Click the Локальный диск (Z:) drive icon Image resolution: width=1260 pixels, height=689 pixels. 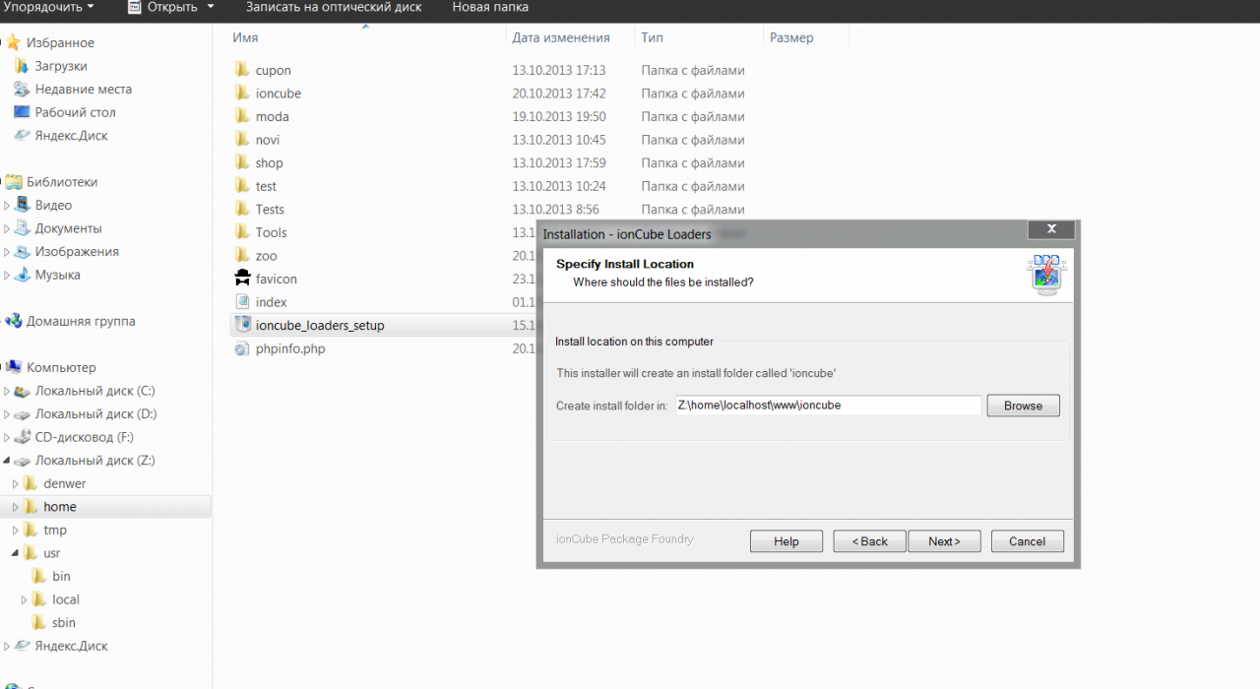[x=22, y=461]
